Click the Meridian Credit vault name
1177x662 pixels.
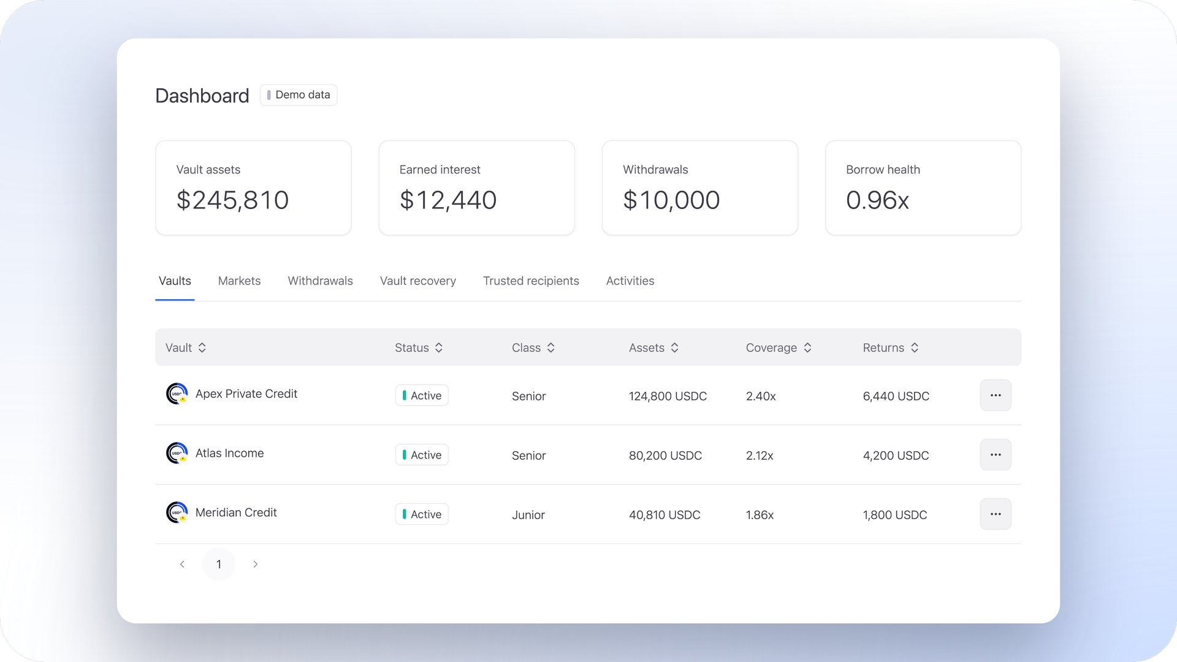[x=236, y=512]
